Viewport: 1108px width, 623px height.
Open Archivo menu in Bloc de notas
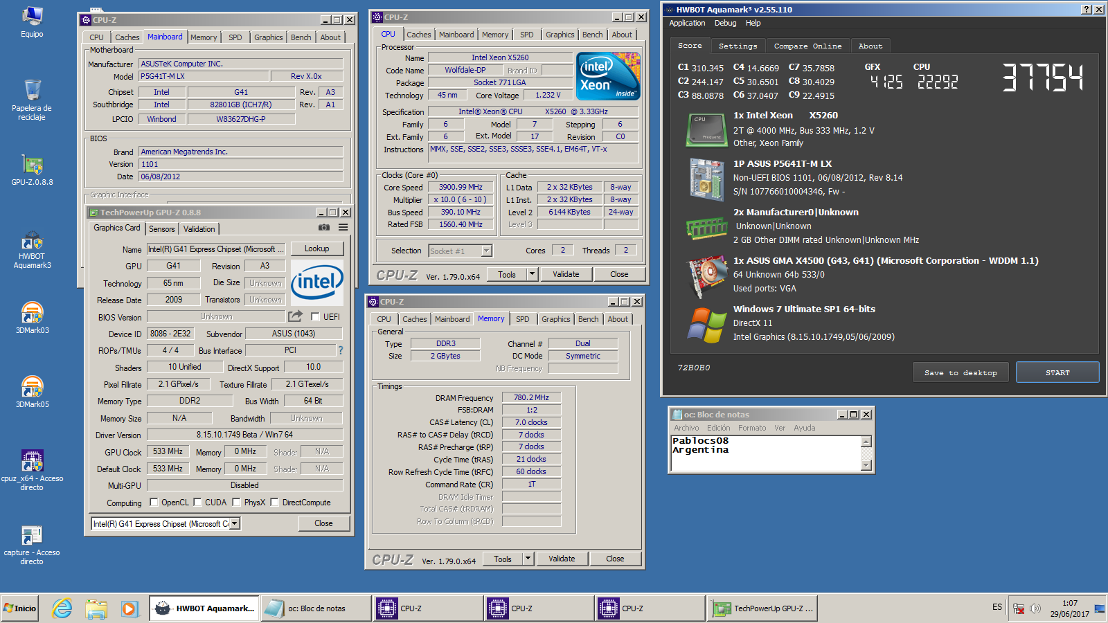[686, 428]
